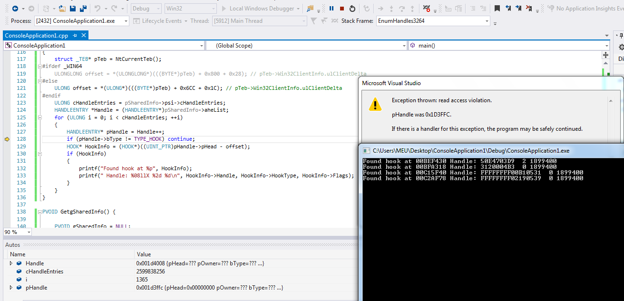This screenshot has height=301, width=624.
Task: Open the Process selection dropdown
Action: click(126, 21)
